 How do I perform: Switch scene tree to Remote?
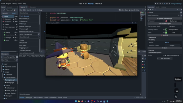click(5, 13)
